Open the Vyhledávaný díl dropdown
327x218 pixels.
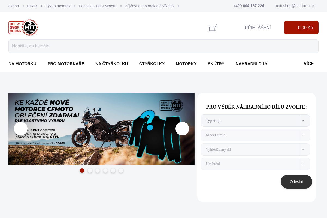tap(255, 149)
